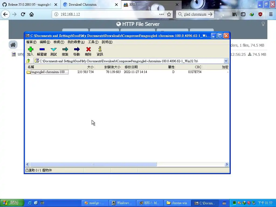The height and width of the screenshot is (207, 276).
Task: Click the 233 583 734 size cell
Action: (85, 72)
